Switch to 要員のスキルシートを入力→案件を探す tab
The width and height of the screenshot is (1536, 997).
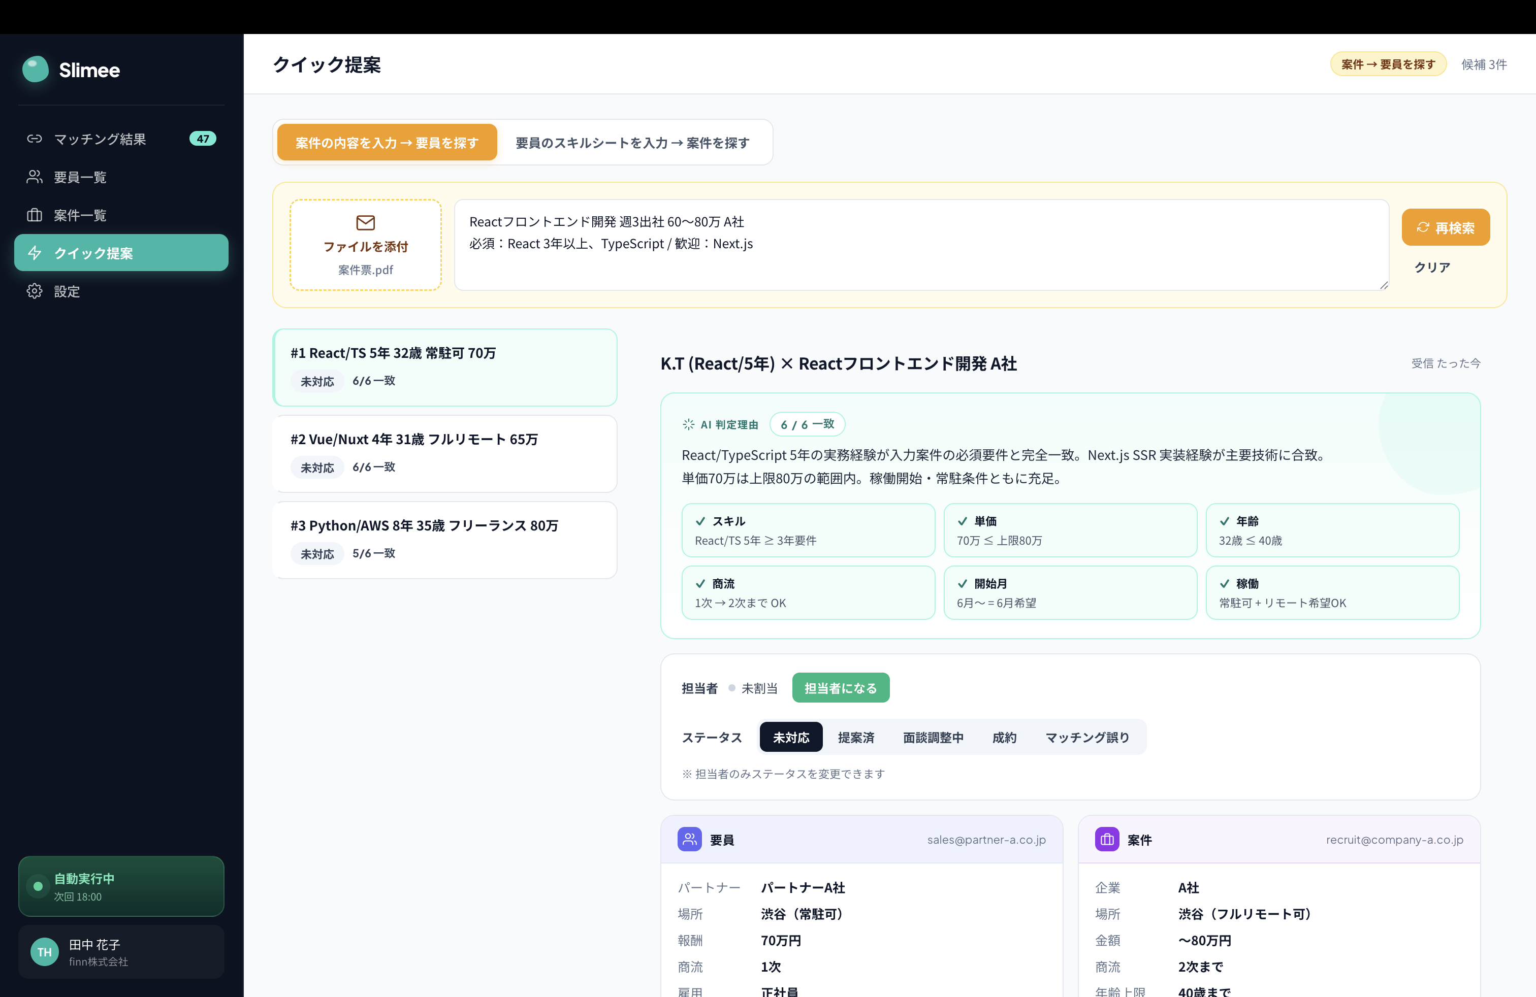[x=632, y=143]
